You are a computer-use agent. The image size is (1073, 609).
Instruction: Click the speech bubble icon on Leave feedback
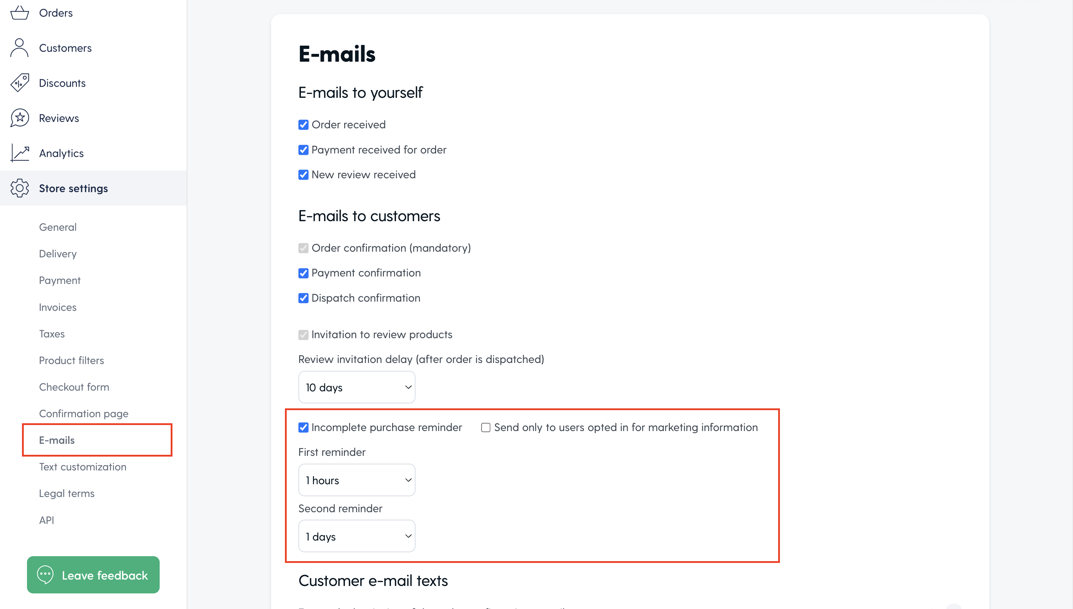[45, 575]
